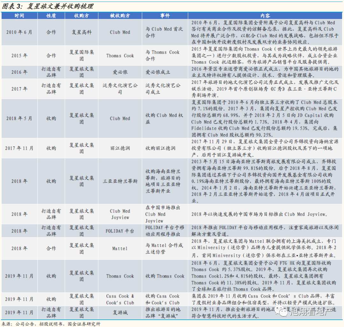Click the 泛秀文化演艺公司 target cell

120,89
